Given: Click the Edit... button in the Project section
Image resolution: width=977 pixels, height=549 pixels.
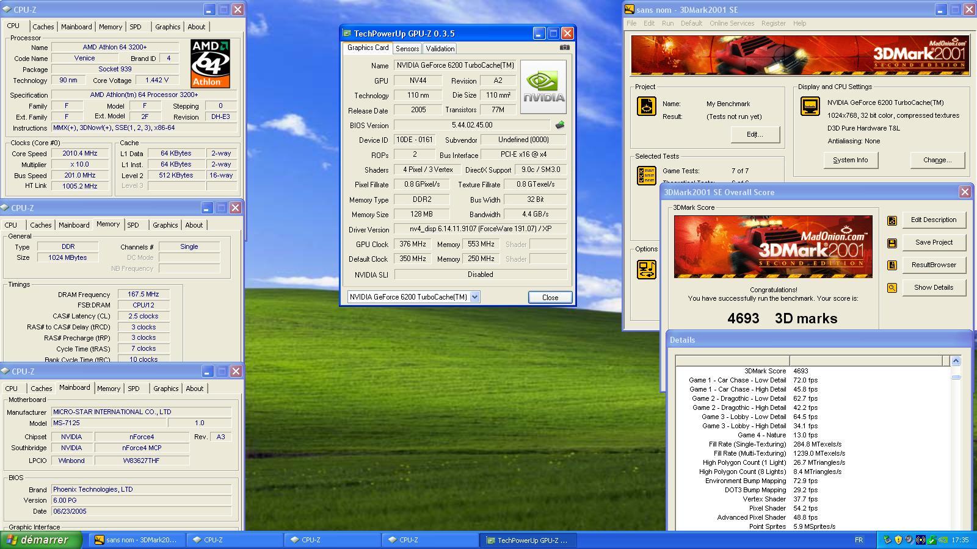Looking at the screenshot, I should point(754,134).
